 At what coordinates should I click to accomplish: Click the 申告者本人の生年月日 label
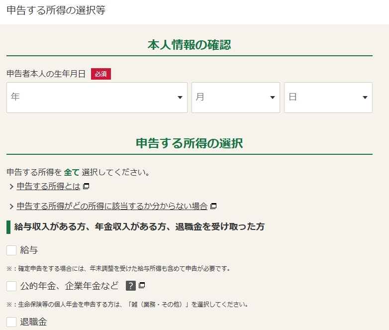pos(46,74)
